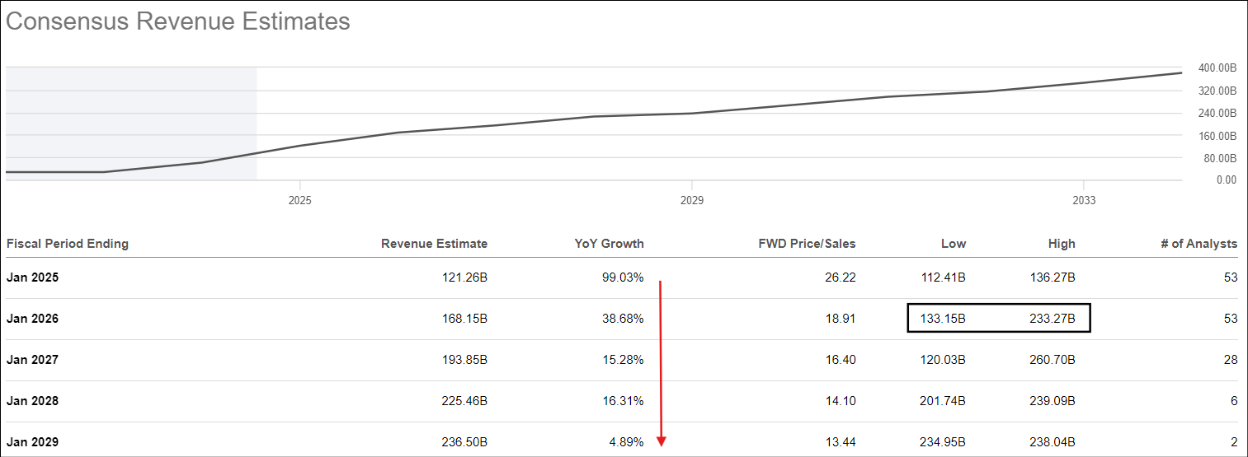Click the shaded historical region of chart
Screen dimensions: 1248x457
point(131,115)
